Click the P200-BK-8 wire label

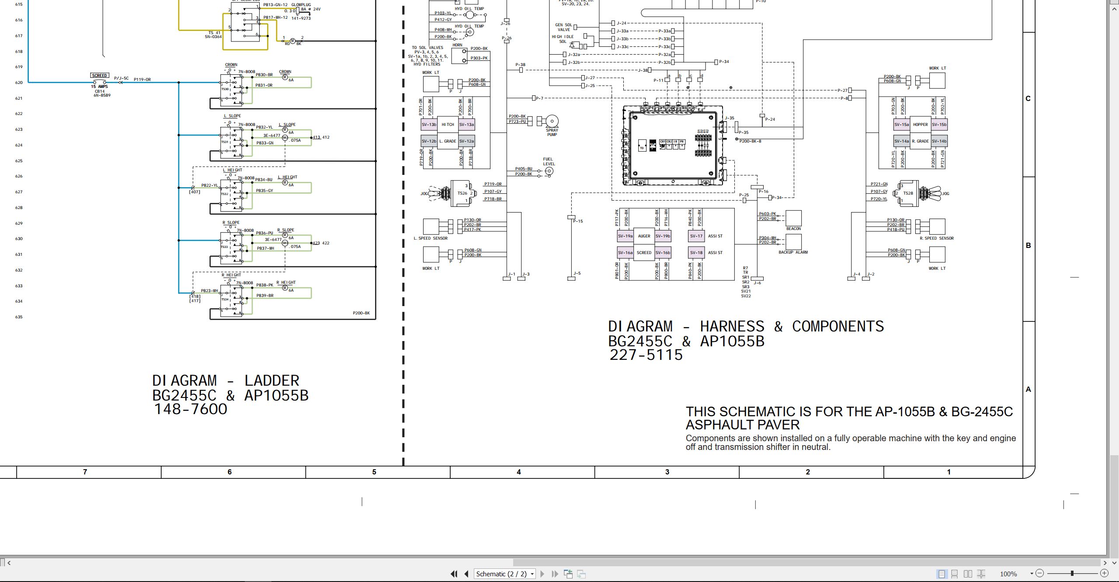click(750, 141)
